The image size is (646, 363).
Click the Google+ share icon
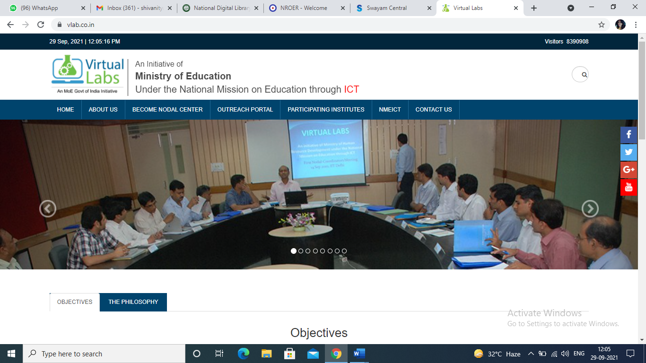click(629, 170)
